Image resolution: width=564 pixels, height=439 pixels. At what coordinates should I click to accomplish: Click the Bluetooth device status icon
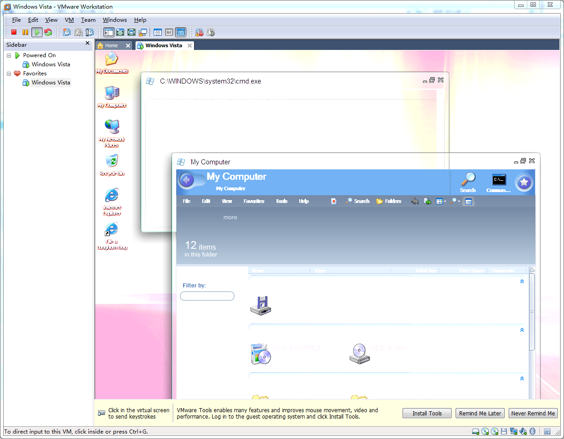[x=533, y=431]
